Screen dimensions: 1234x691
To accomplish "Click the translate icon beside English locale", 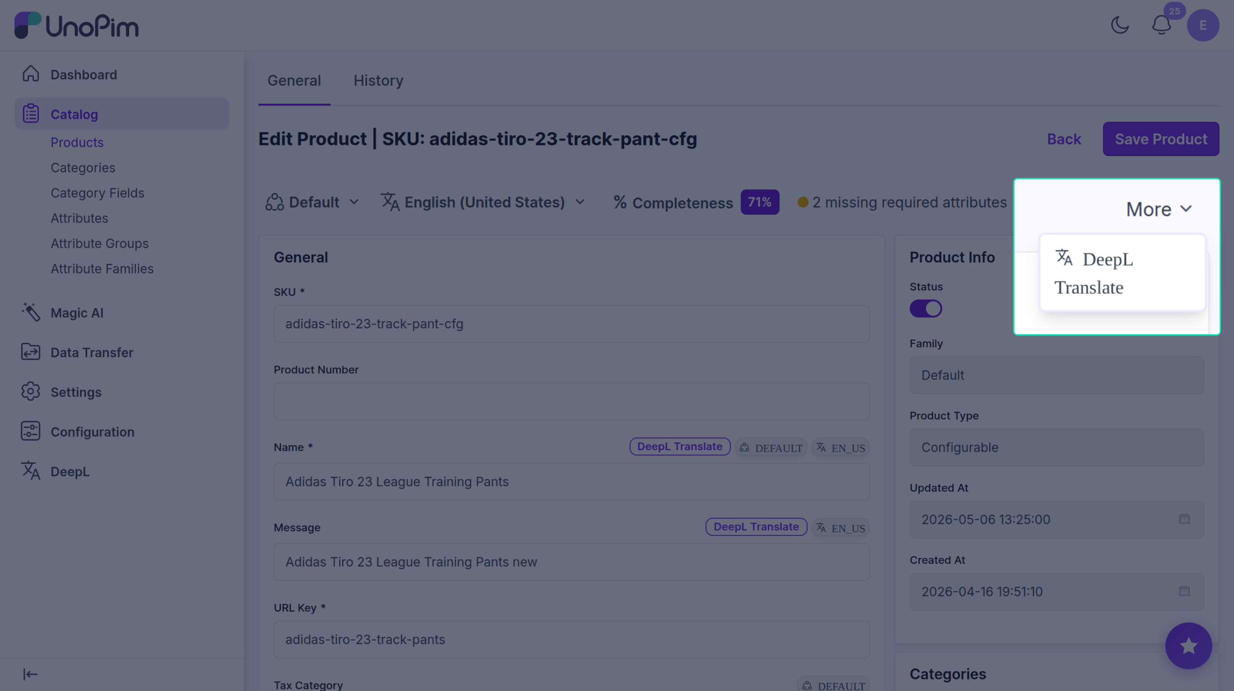I will [x=390, y=202].
